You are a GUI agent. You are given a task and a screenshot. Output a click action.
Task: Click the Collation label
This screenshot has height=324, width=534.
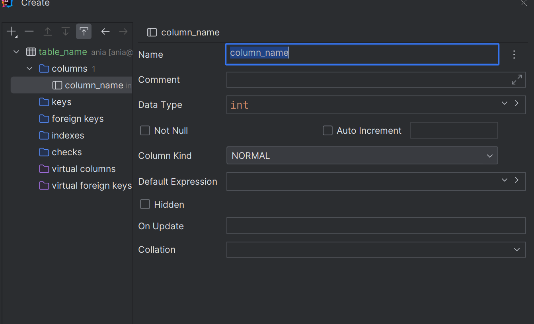tap(157, 250)
